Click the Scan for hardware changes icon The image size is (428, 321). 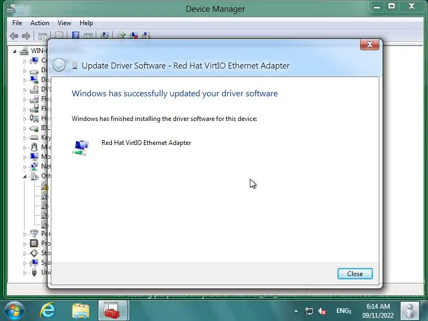tap(105, 36)
